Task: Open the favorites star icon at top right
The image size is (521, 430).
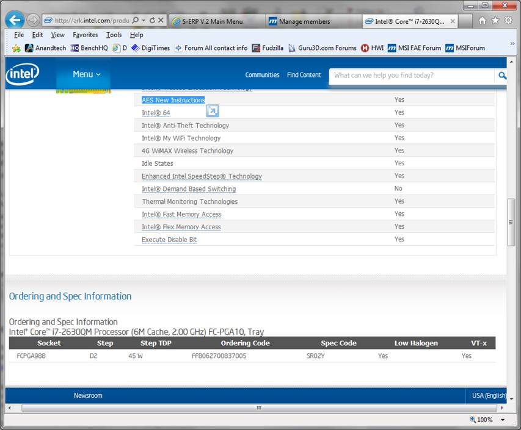Action: (x=495, y=20)
